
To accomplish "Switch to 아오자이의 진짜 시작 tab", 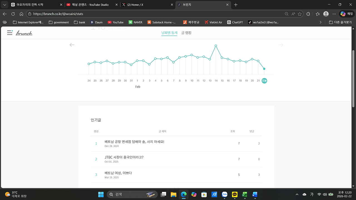I will click(37, 5).
